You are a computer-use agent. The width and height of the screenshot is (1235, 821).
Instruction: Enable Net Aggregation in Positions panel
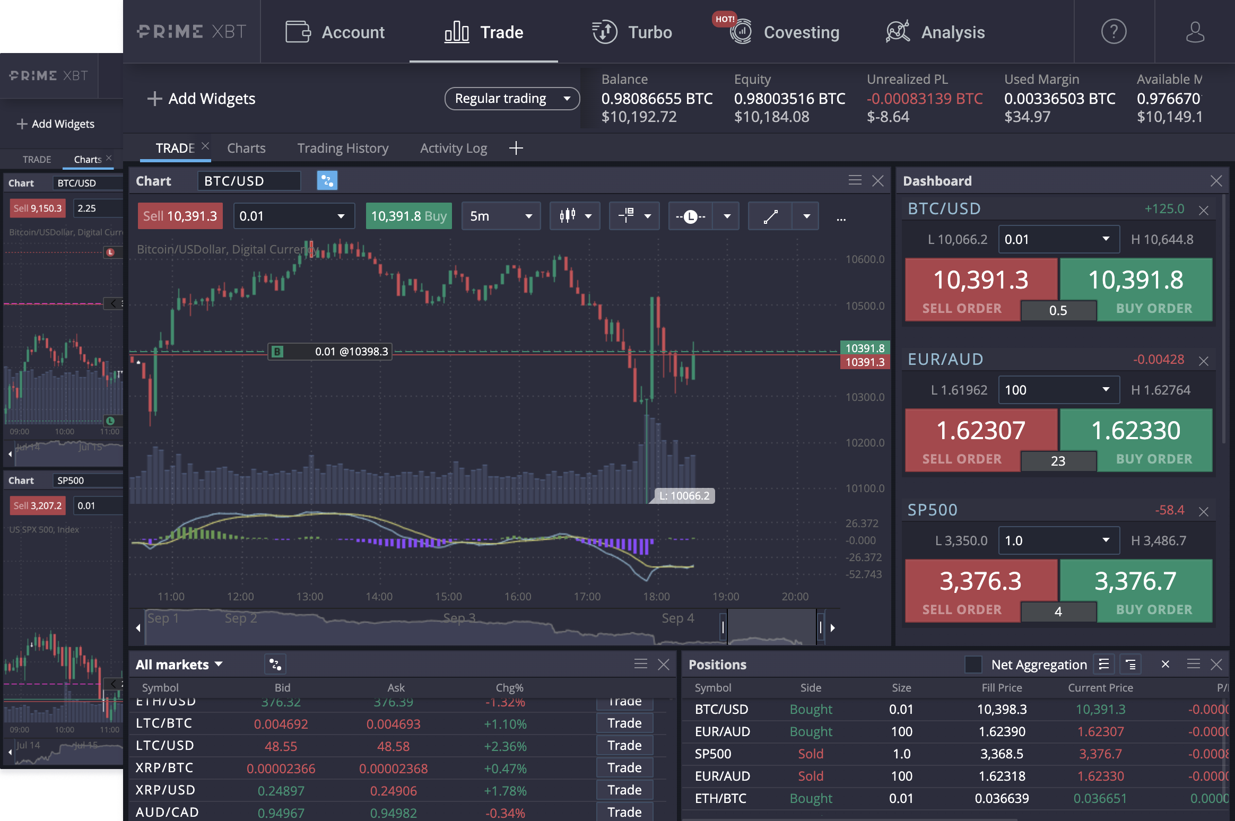click(x=975, y=665)
